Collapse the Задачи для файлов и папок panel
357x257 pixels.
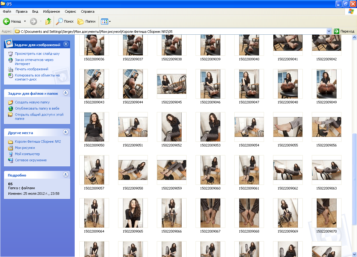pyautogui.click(x=66, y=93)
